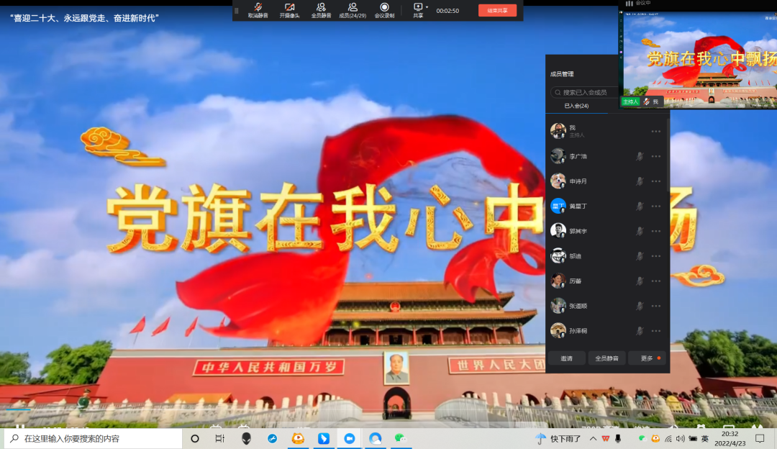
Task: Open the Windows Task View icon
Action: (x=220, y=438)
